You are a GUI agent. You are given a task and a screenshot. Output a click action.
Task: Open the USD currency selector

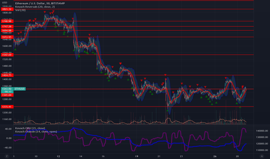(5, 3)
